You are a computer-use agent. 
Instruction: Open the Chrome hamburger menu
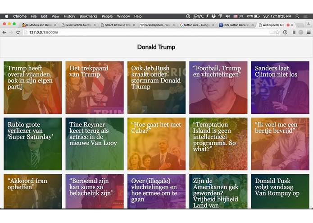[x=308, y=32]
